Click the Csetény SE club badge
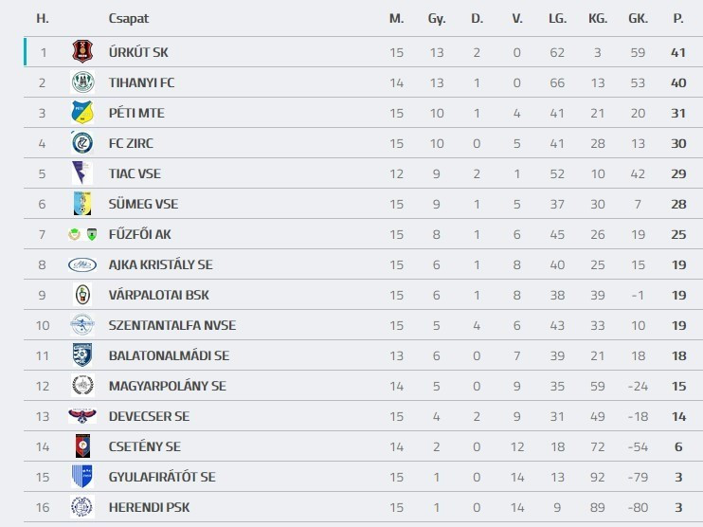703x527 pixels. click(82, 446)
